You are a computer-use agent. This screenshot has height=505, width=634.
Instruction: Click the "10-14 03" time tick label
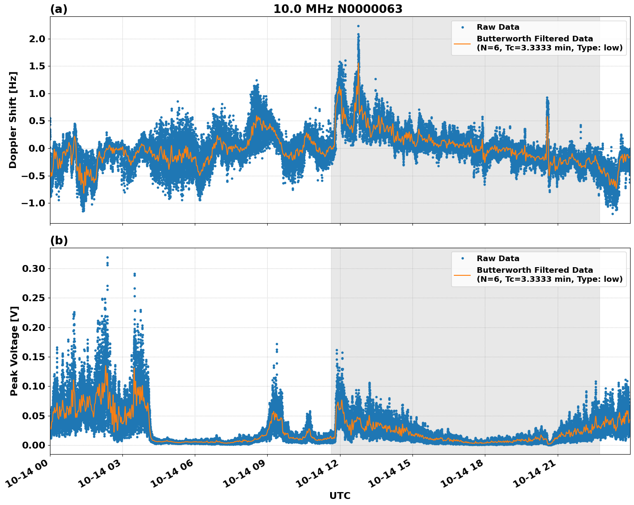(104, 475)
